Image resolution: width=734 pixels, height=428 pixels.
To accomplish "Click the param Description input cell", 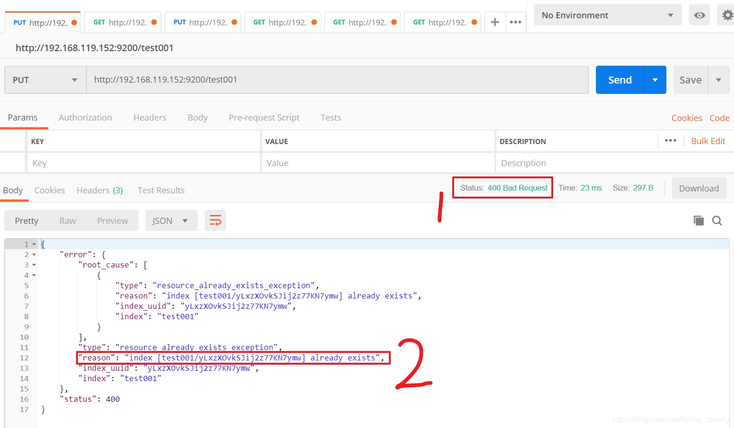I will (x=615, y=163).
